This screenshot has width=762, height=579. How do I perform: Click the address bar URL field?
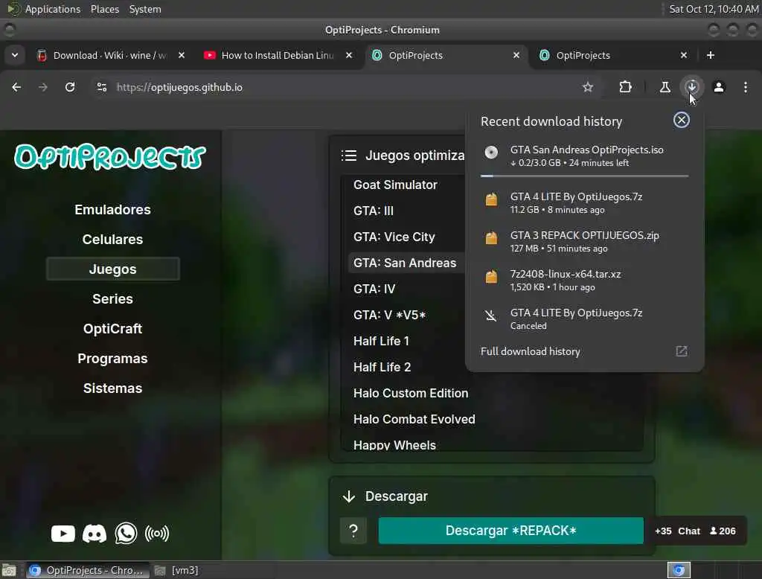click(x=340, y=87)
